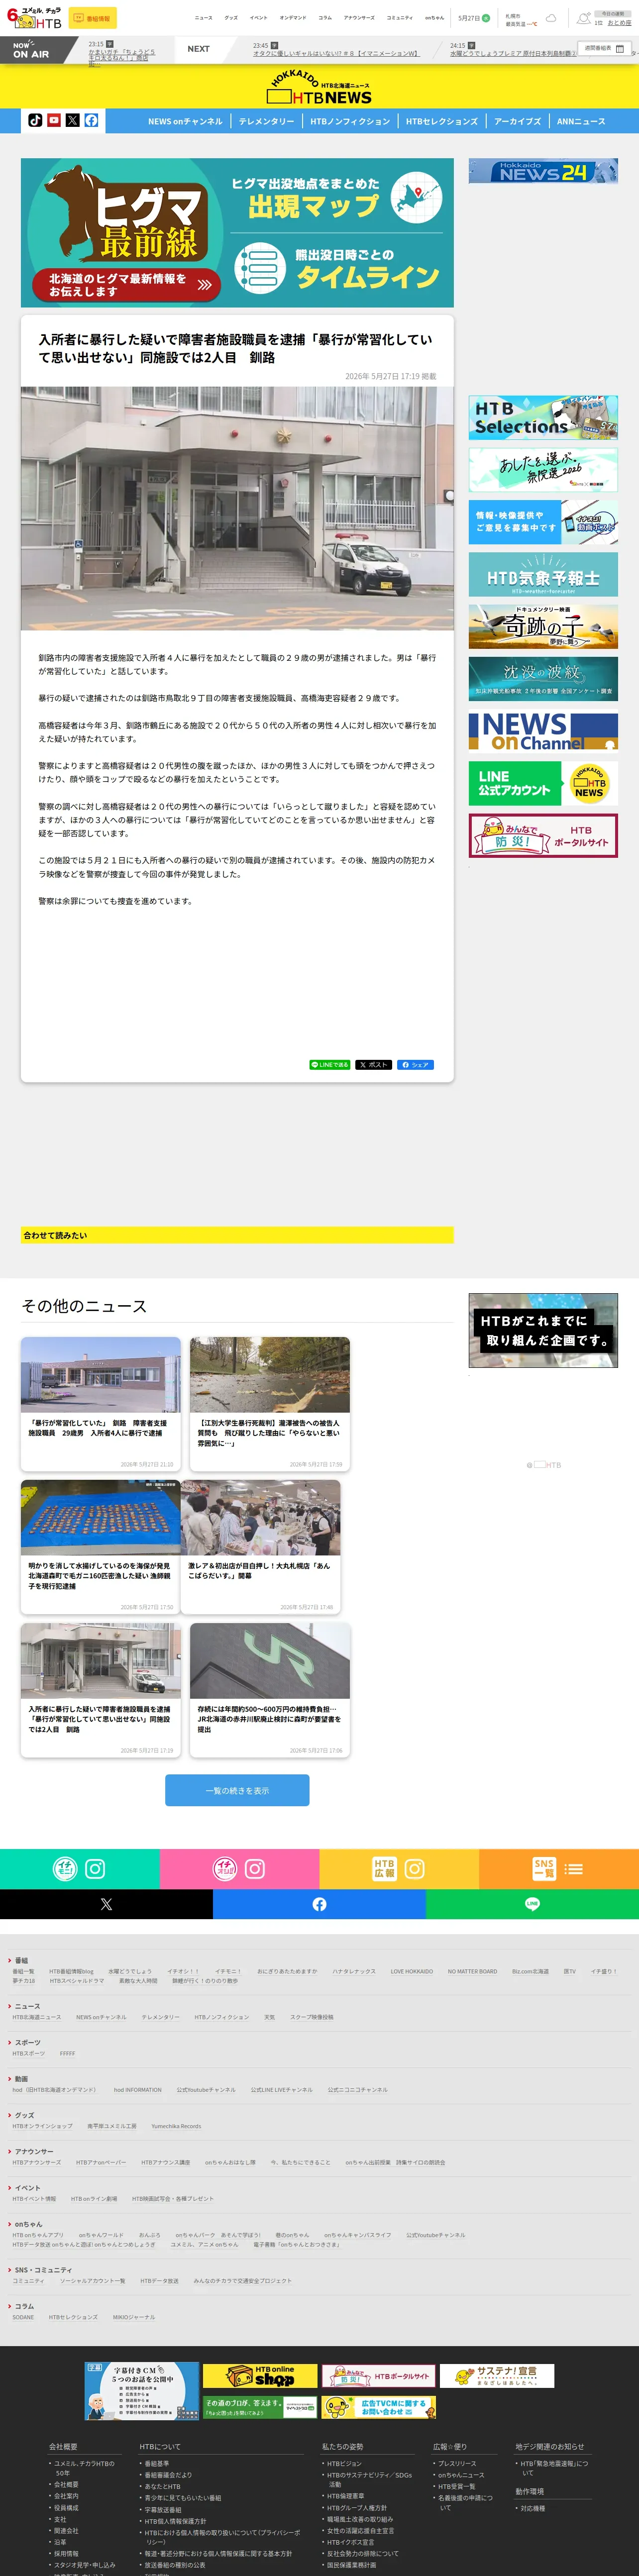
Task: Open the サステナ!宣言 footer banner
Action: [497, 2375]
